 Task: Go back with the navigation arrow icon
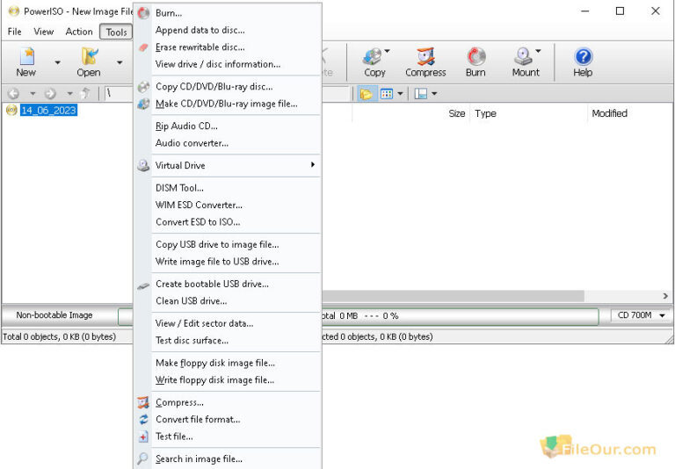point(13,93)
